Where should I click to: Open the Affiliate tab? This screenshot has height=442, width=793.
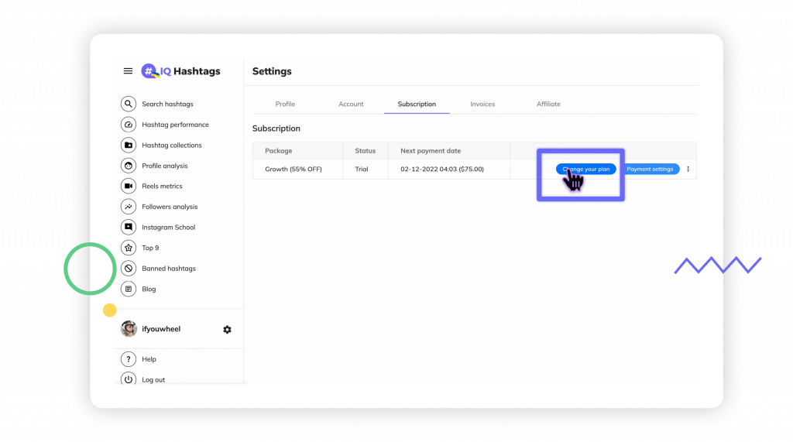(548, 105)
